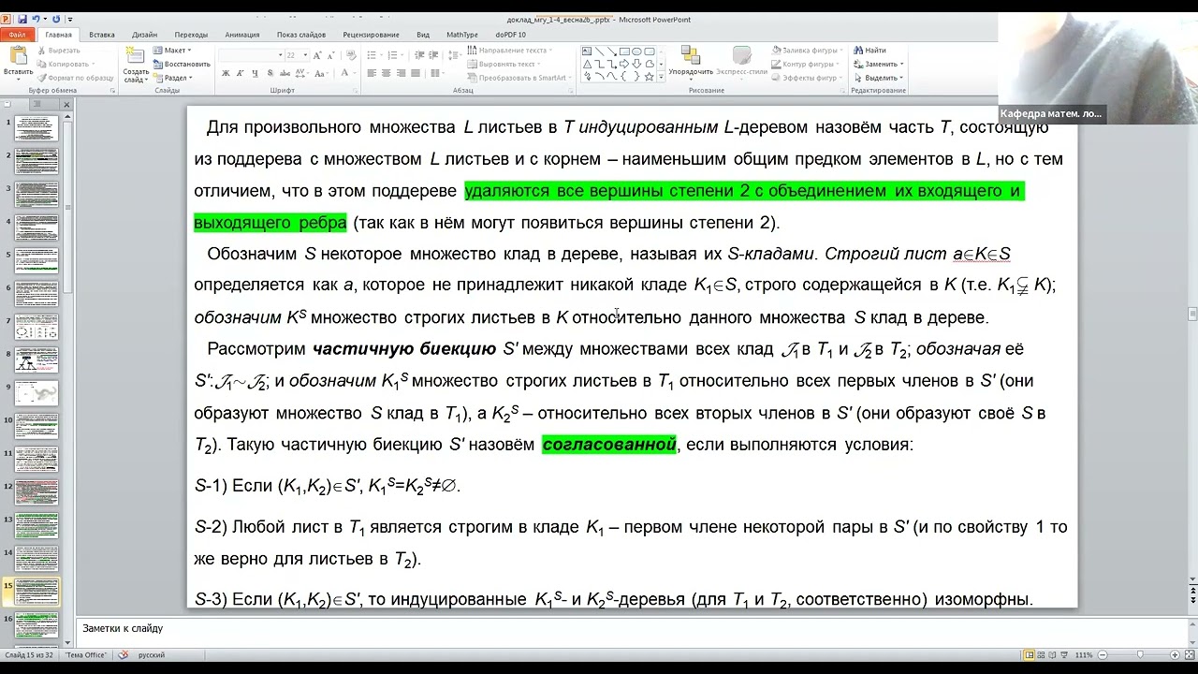Screen dimensions: 1198x674
Task: Select the text box shape in gallery
Action: click(x=587, y=51)
